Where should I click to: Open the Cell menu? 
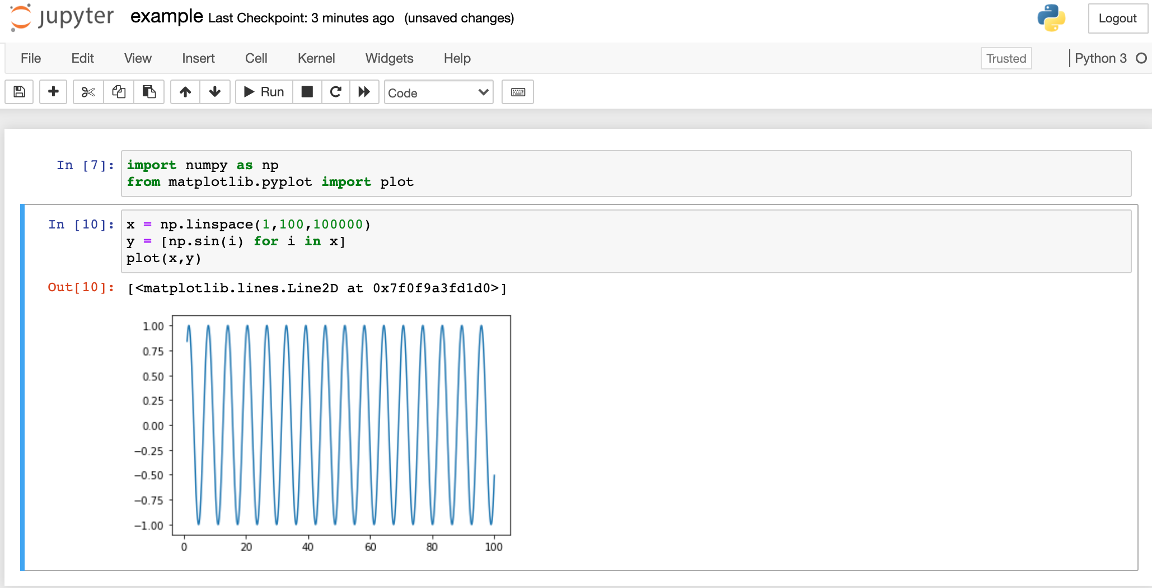click(256, 58)
